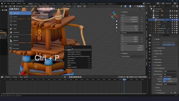Choose the Annotate tool

click(20, 37)
